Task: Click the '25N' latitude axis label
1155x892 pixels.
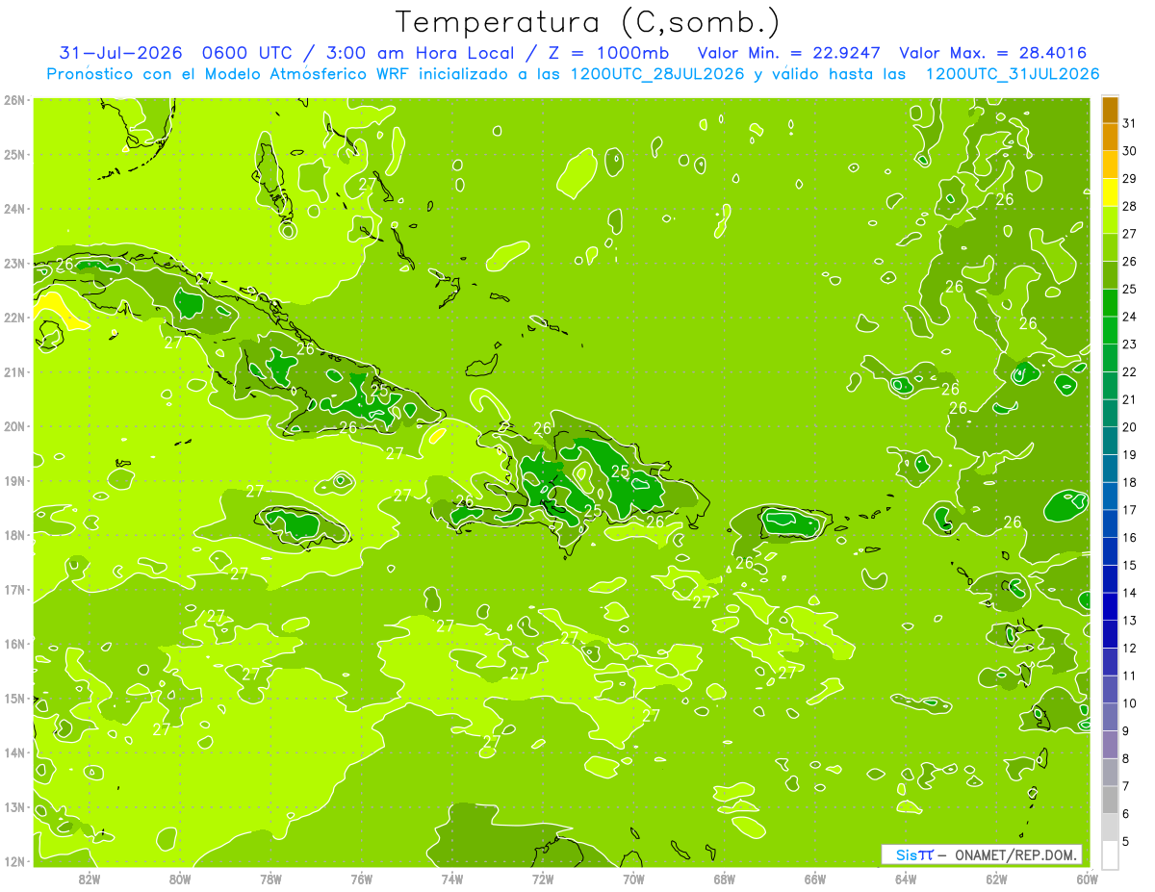Action: pyautogui.click(x=14, y=154)
